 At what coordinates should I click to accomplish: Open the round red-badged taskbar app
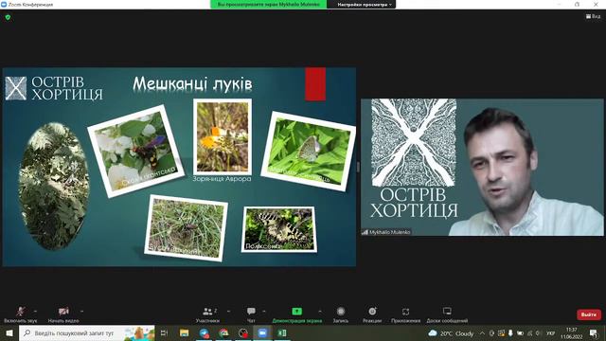click(x=242, y=332)
